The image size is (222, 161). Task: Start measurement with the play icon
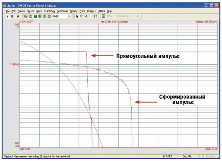(7, 16)
